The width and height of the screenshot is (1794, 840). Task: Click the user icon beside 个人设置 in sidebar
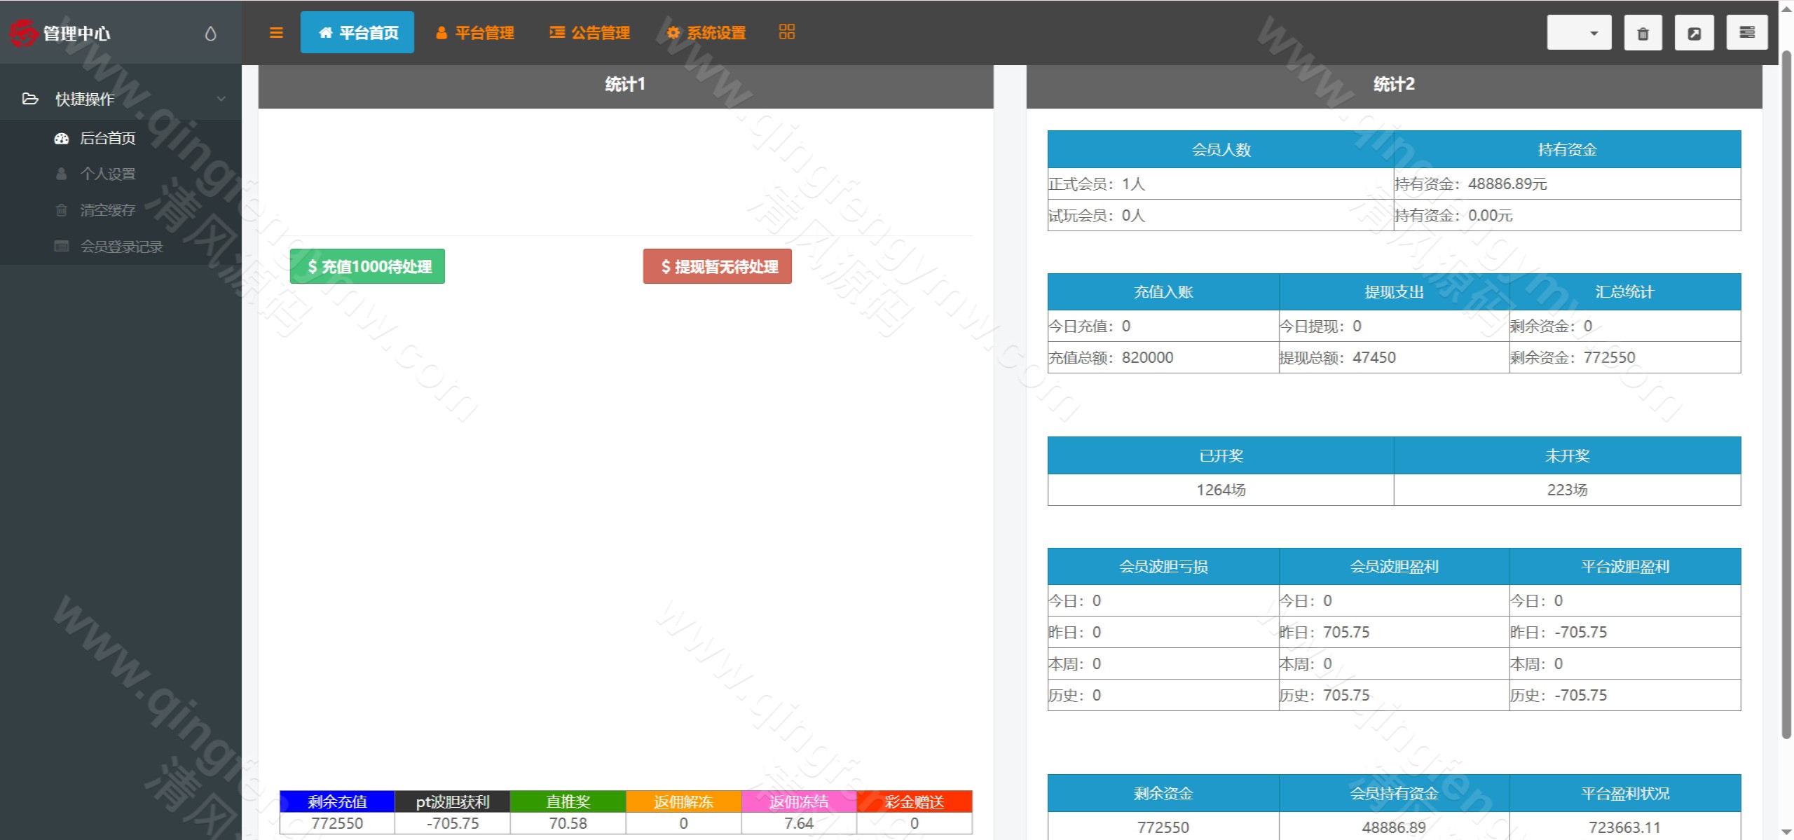coord(62,174)
